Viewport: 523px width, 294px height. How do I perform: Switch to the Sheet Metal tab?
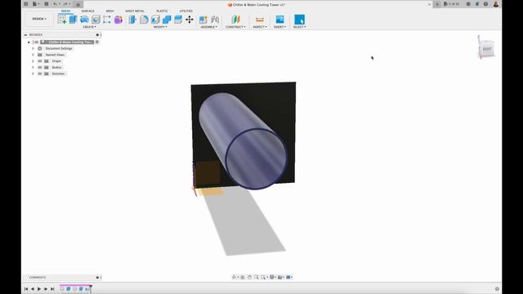(x=135, y=11)
